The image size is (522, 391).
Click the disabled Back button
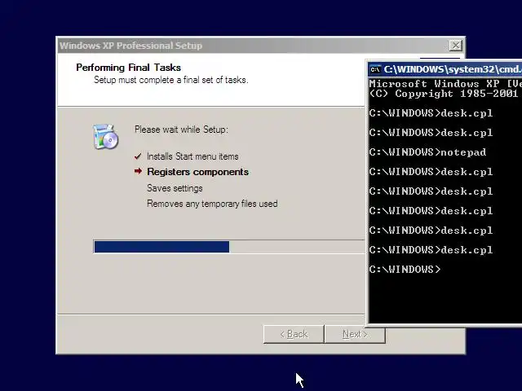(x=294, y=334)
